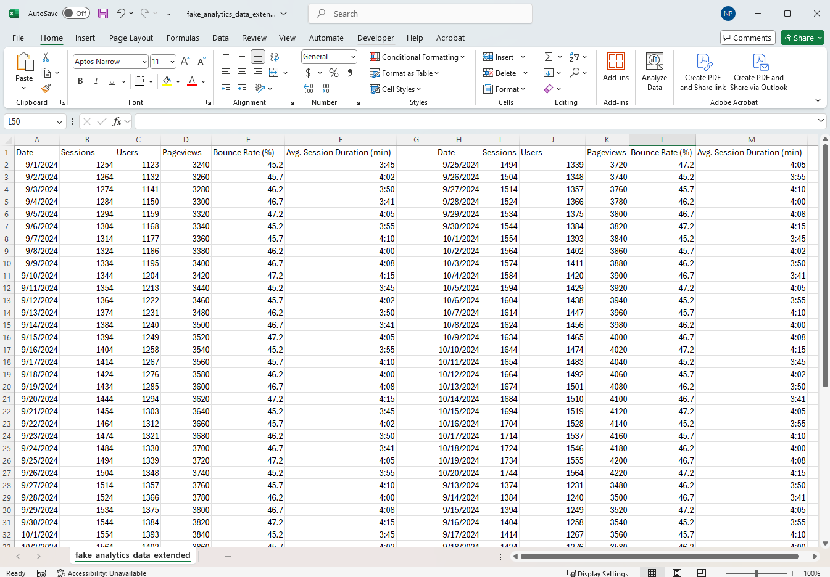This screenshot has width=830, height=577.
Task: Click the Comments button
Action: coord(747,38)
